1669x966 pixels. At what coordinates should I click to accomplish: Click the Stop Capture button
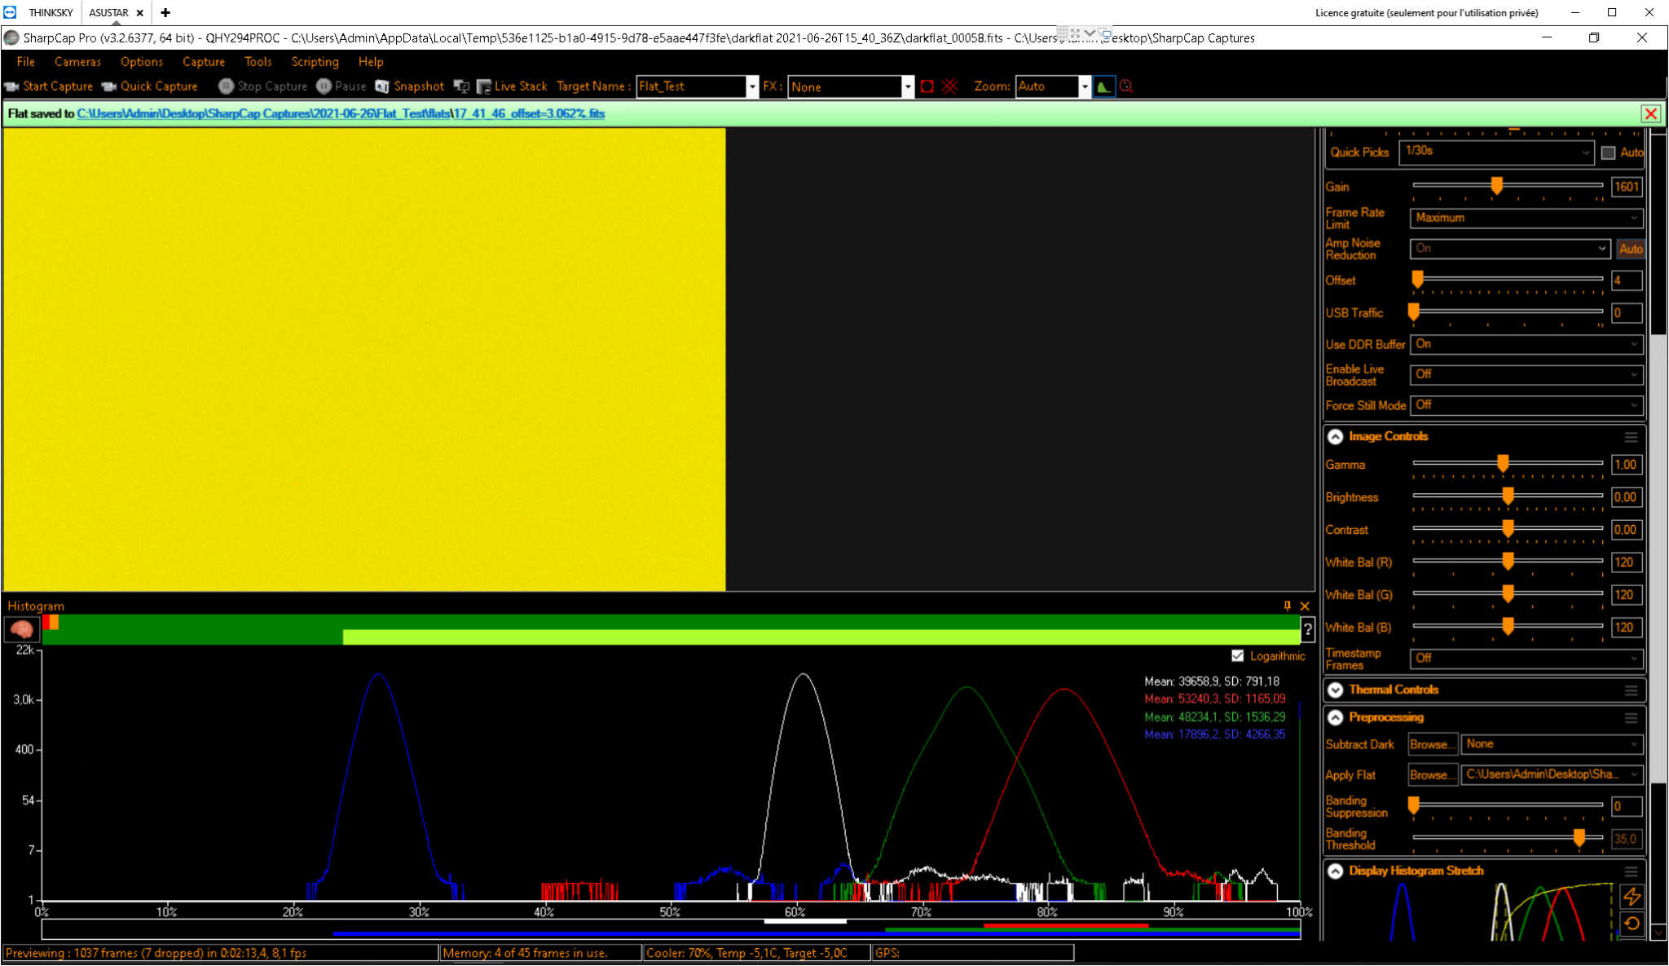point(263,86)
